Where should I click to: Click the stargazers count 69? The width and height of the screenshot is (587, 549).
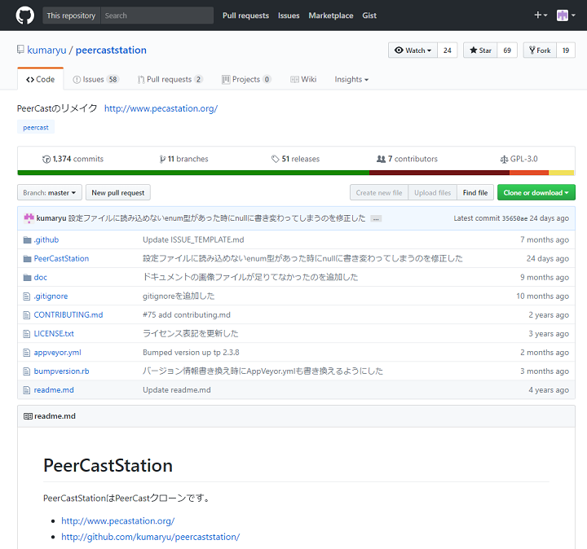click(507, 51)
